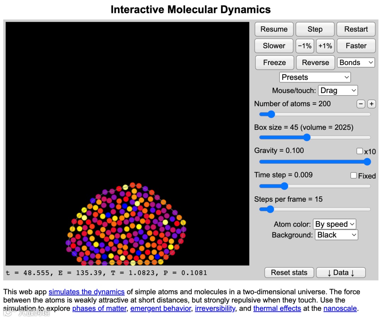Change Mouse/touch mode from Drag
This screenshot has height=319, width=384.
[x=338, y=90]
